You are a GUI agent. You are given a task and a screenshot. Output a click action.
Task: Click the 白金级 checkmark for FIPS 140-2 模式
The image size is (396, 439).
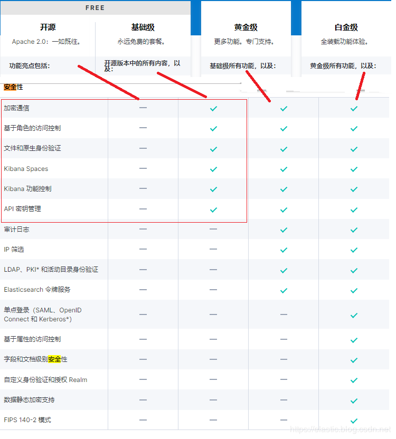coord(354,421)
